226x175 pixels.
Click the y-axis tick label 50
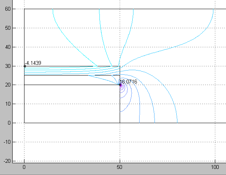click(8, 28)
